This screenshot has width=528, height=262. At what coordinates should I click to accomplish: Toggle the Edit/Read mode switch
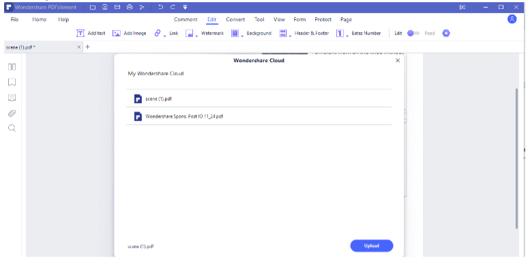413,33
